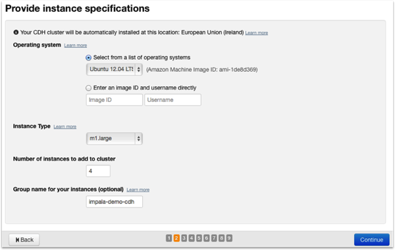Jump to wizard step 4
Viewport: 395px width, 250px height.
tap(192, 238)
